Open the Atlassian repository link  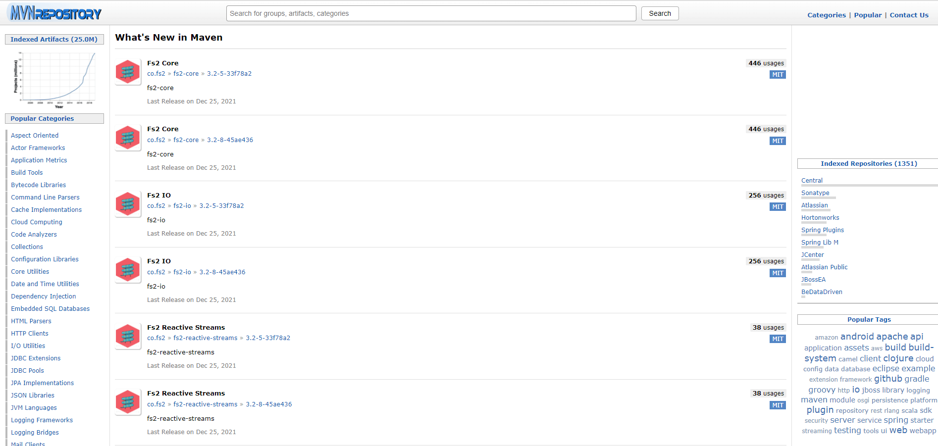(814, 205)
